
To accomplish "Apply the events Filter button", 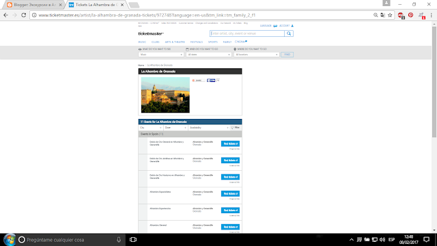I will tap(236, 128).
